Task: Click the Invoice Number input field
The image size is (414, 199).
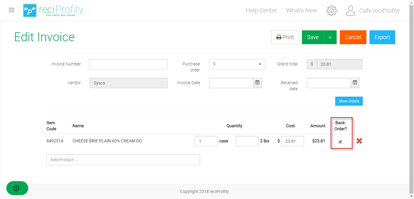Action: pyautogui.click(x=129, y=64)
